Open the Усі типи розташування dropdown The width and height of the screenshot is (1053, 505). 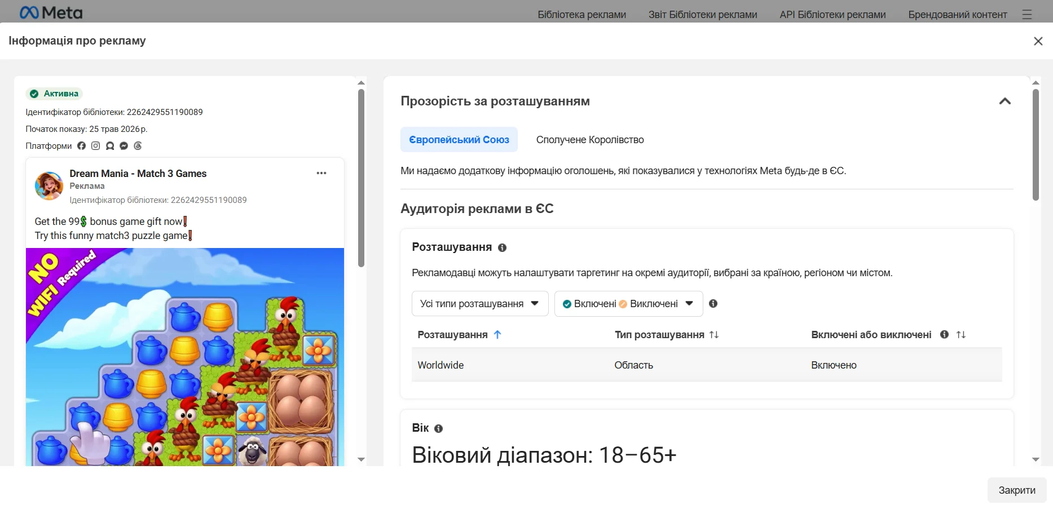pyautogui.click(x=480, y=304)
